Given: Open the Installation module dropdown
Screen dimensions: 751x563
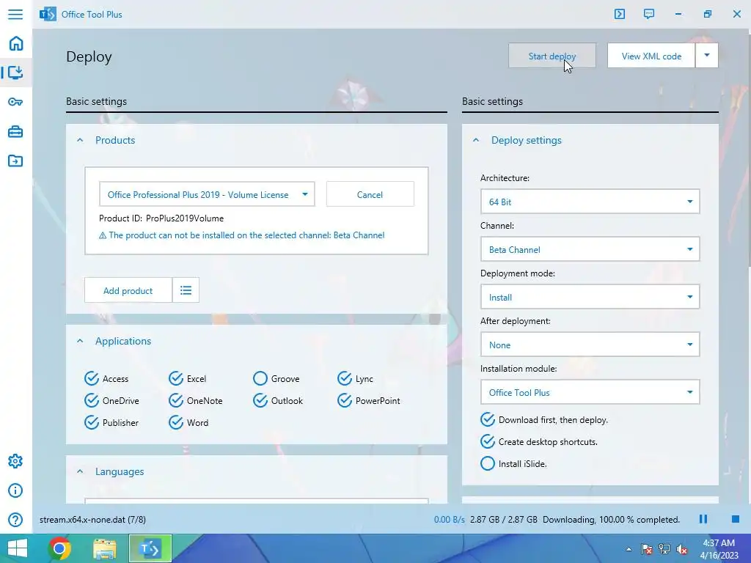Looking at the screenshot, I should [590, 392].
